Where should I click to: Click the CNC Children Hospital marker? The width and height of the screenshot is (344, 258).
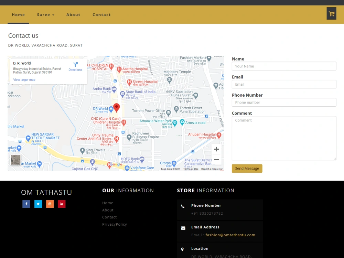[x=124, y=122]
